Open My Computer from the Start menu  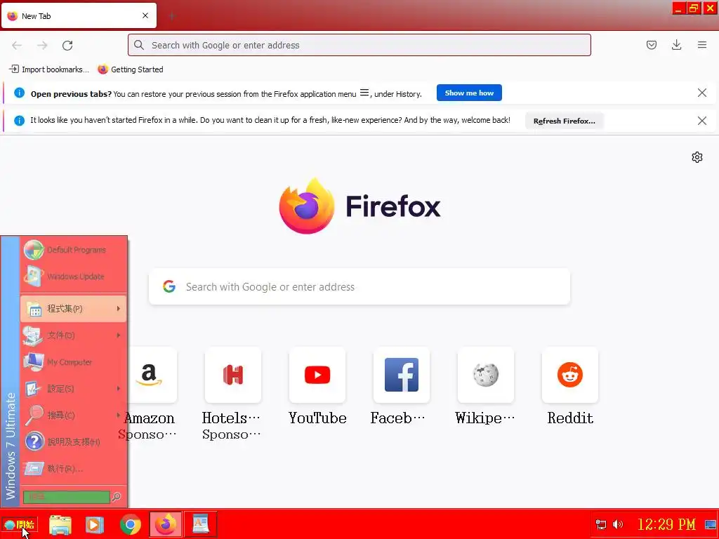(73, 362)
